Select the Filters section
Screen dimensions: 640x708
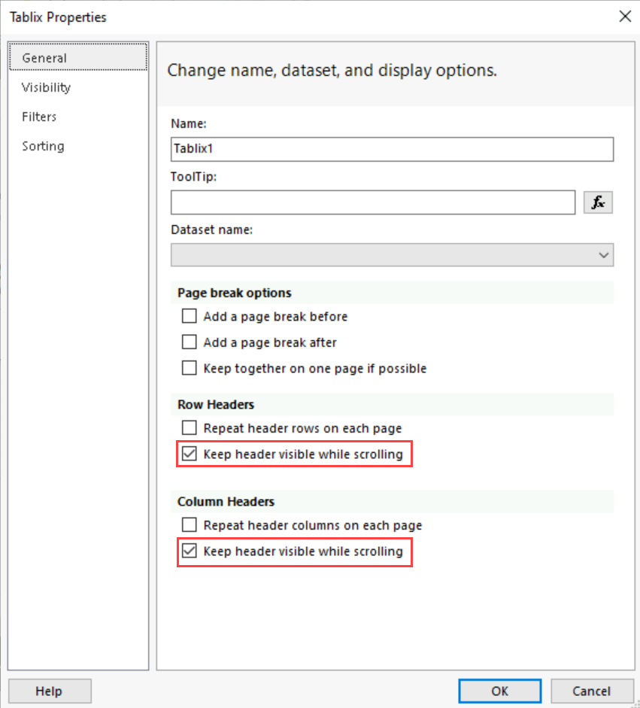pos(39,117)
